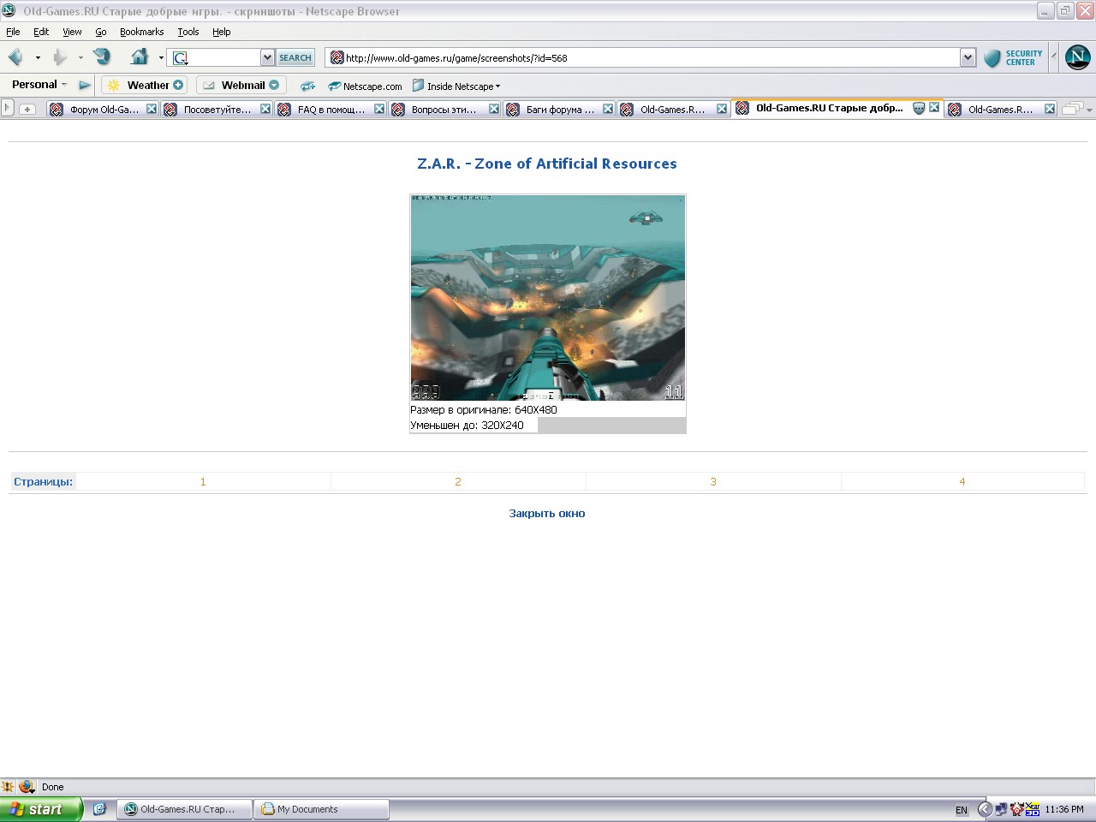Screen dimensions: 1096x822
Task: Go forward with the Forward arrow
Action: [x=59, y=57]
